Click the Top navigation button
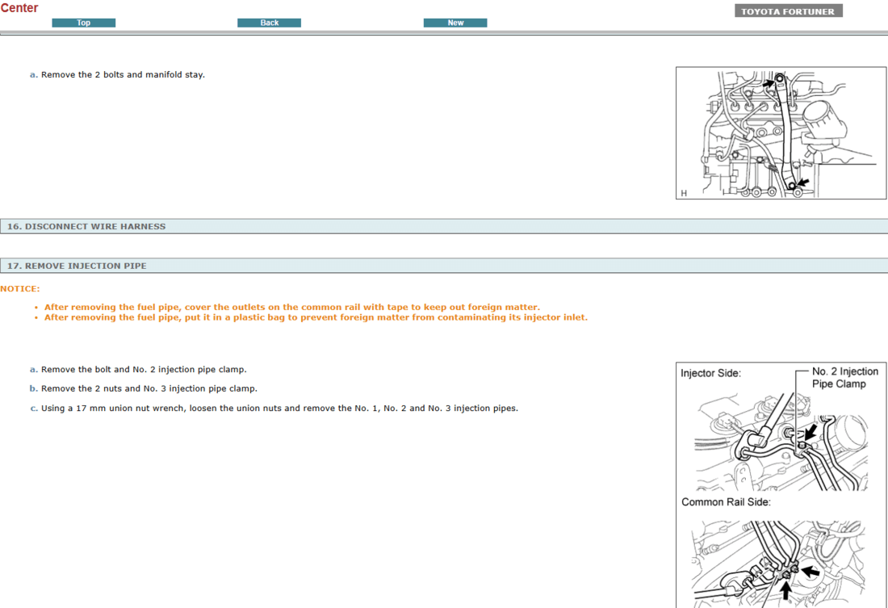This screenshot has width=888, height=608. click(83, 23)
